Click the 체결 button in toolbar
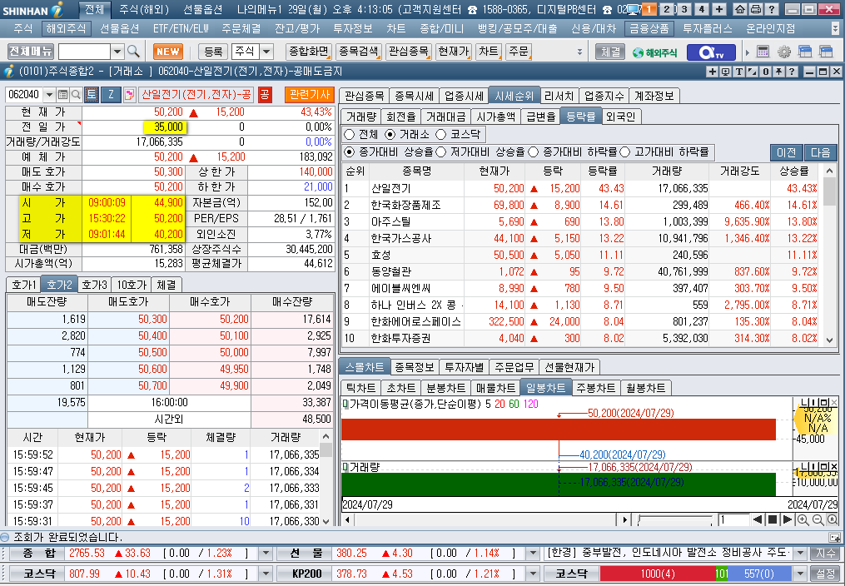Image resolution: width=845 pixels, height=586 pixels. coord(610,52)
